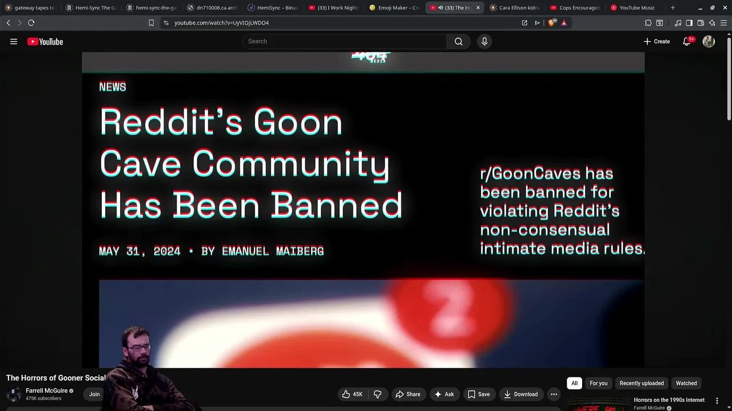Screen dimensions: 732x411
Task: Bookmark this page icon in address bar
Action: tap(152, 23)
